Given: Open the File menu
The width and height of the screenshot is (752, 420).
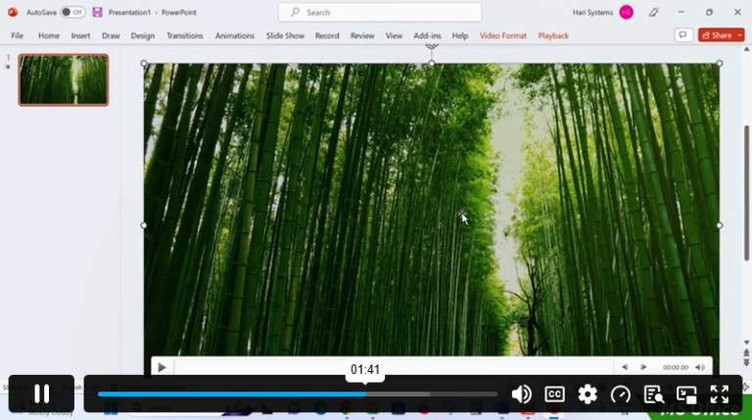Looking at the screenshot, I should (18, 35).
